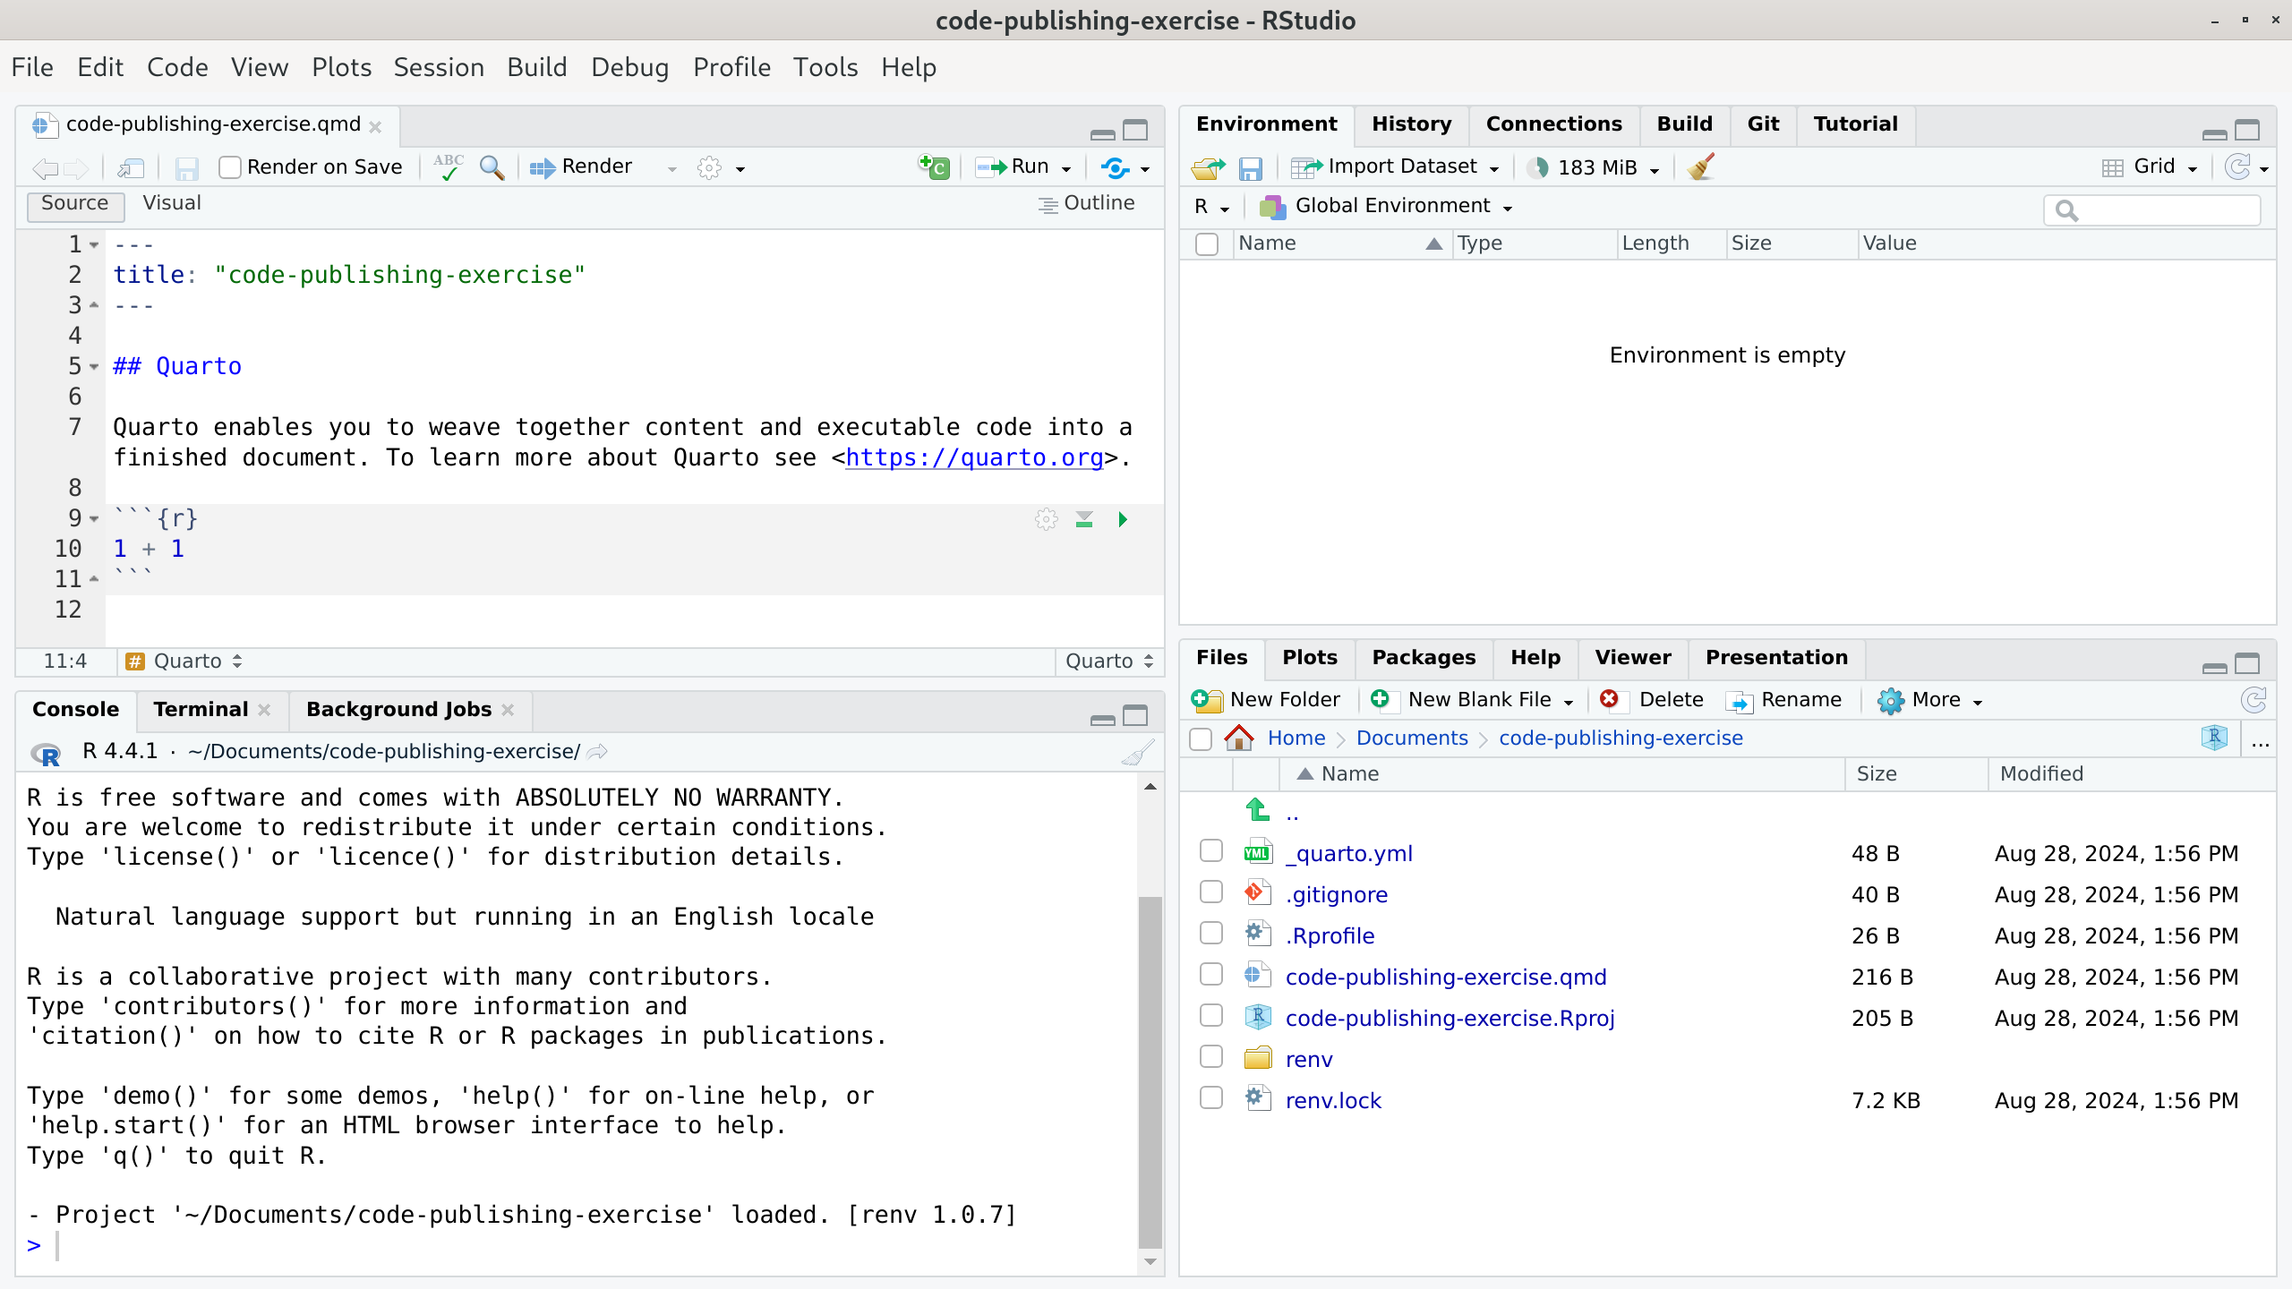Check the box beside .Rprofile

(1211, 934)
